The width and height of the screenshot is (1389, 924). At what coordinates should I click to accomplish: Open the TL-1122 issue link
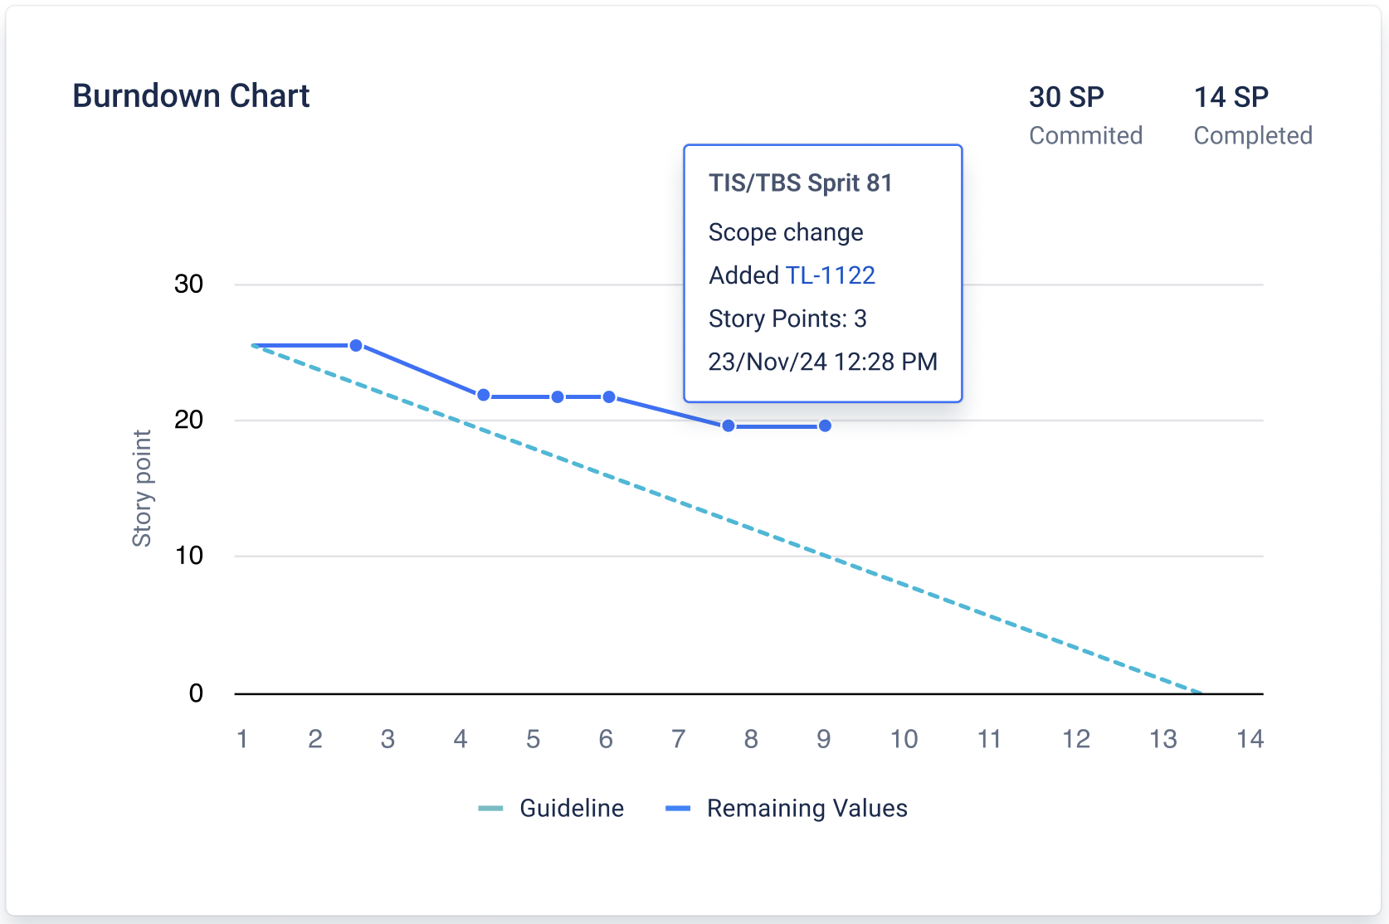click(830, 275)
